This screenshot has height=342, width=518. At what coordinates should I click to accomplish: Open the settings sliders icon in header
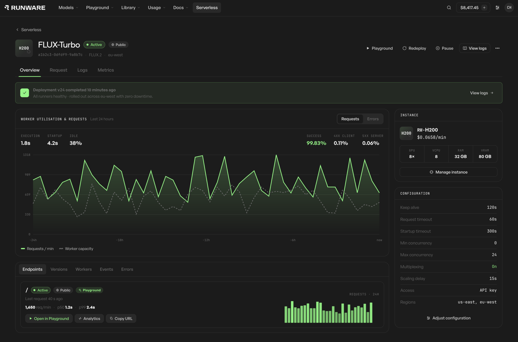click(x=497, y=8)
